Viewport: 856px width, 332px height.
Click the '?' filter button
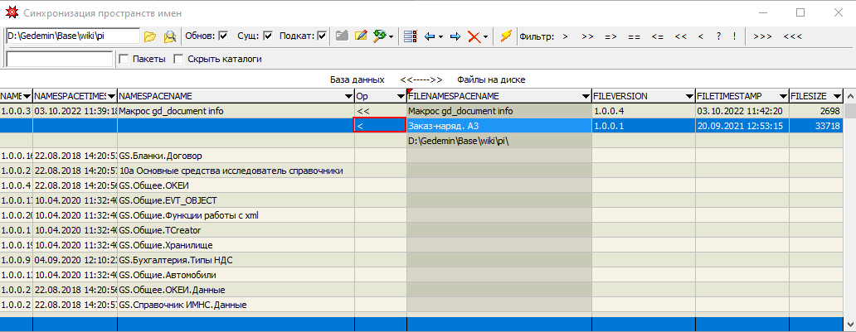(717, 36)
